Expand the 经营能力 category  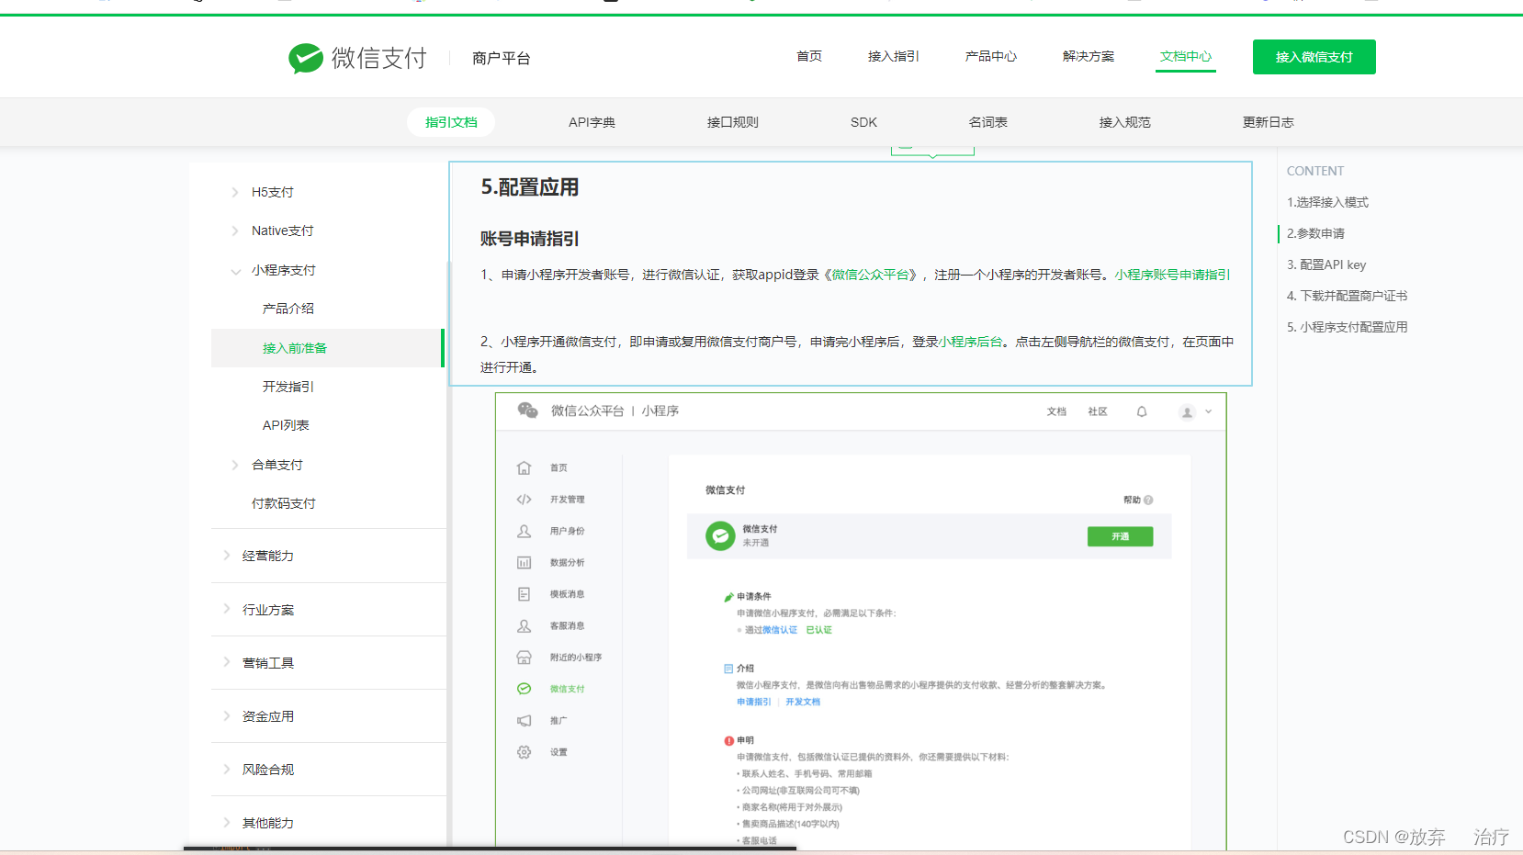pos(226,555)
